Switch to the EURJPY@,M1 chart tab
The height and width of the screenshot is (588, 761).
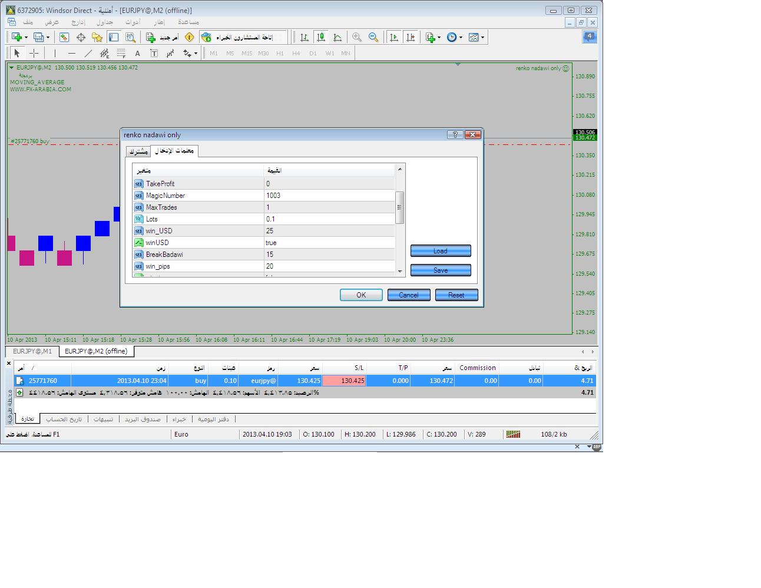32,351
